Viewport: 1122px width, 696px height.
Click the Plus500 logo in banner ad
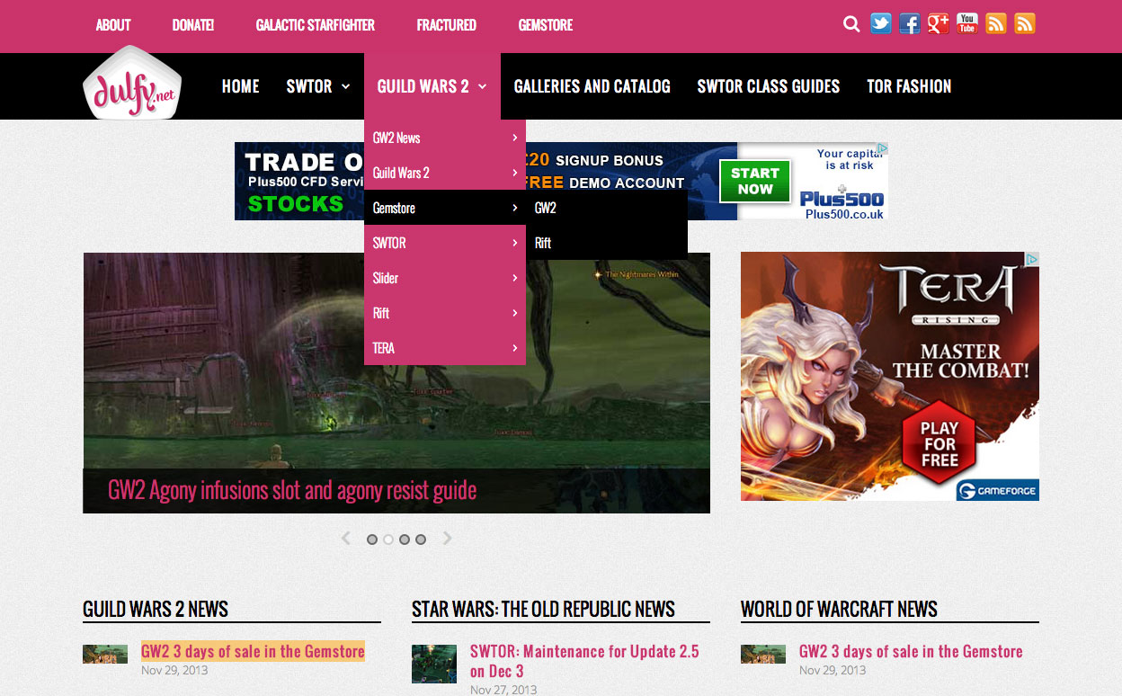coord(842,199)
